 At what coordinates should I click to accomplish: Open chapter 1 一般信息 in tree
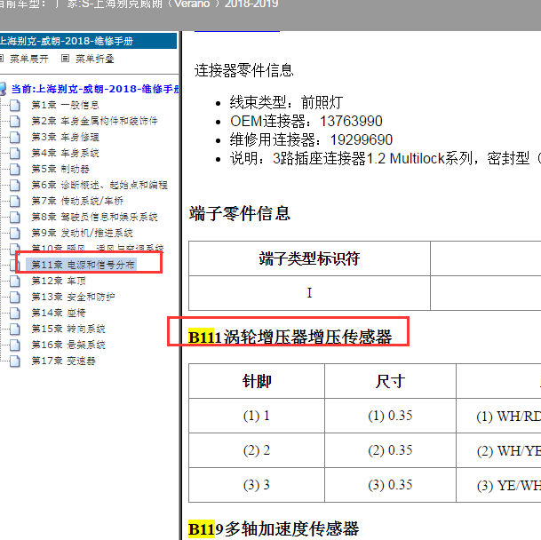point(65,105)
